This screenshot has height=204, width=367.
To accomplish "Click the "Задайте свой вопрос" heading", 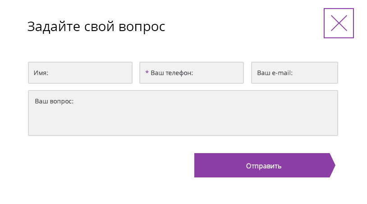I will coord(96,27).
